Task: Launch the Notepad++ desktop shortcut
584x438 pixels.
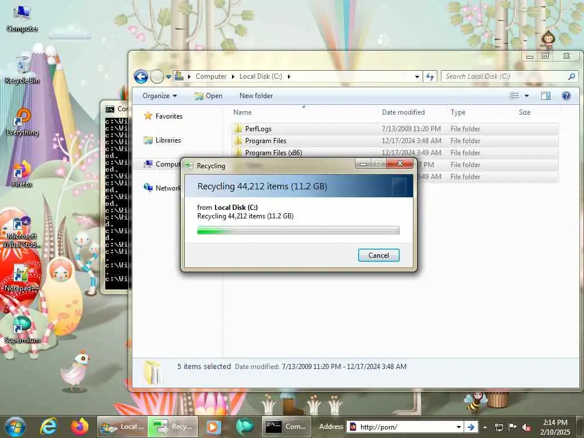Action: pyautogui.click(x=22, y=278)
